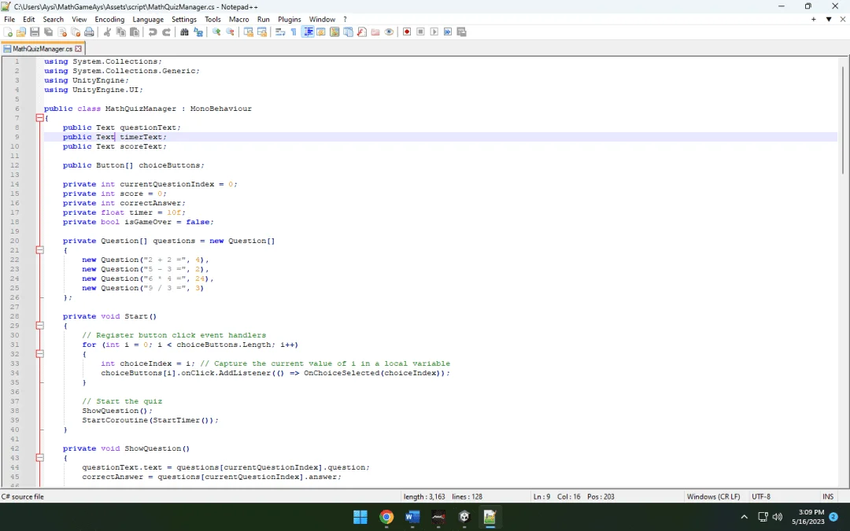Image resolution: width=850 pixels, height=531 pixels.
Task: Click the UTF-8 encoding status field
Action: coord(761,496)
